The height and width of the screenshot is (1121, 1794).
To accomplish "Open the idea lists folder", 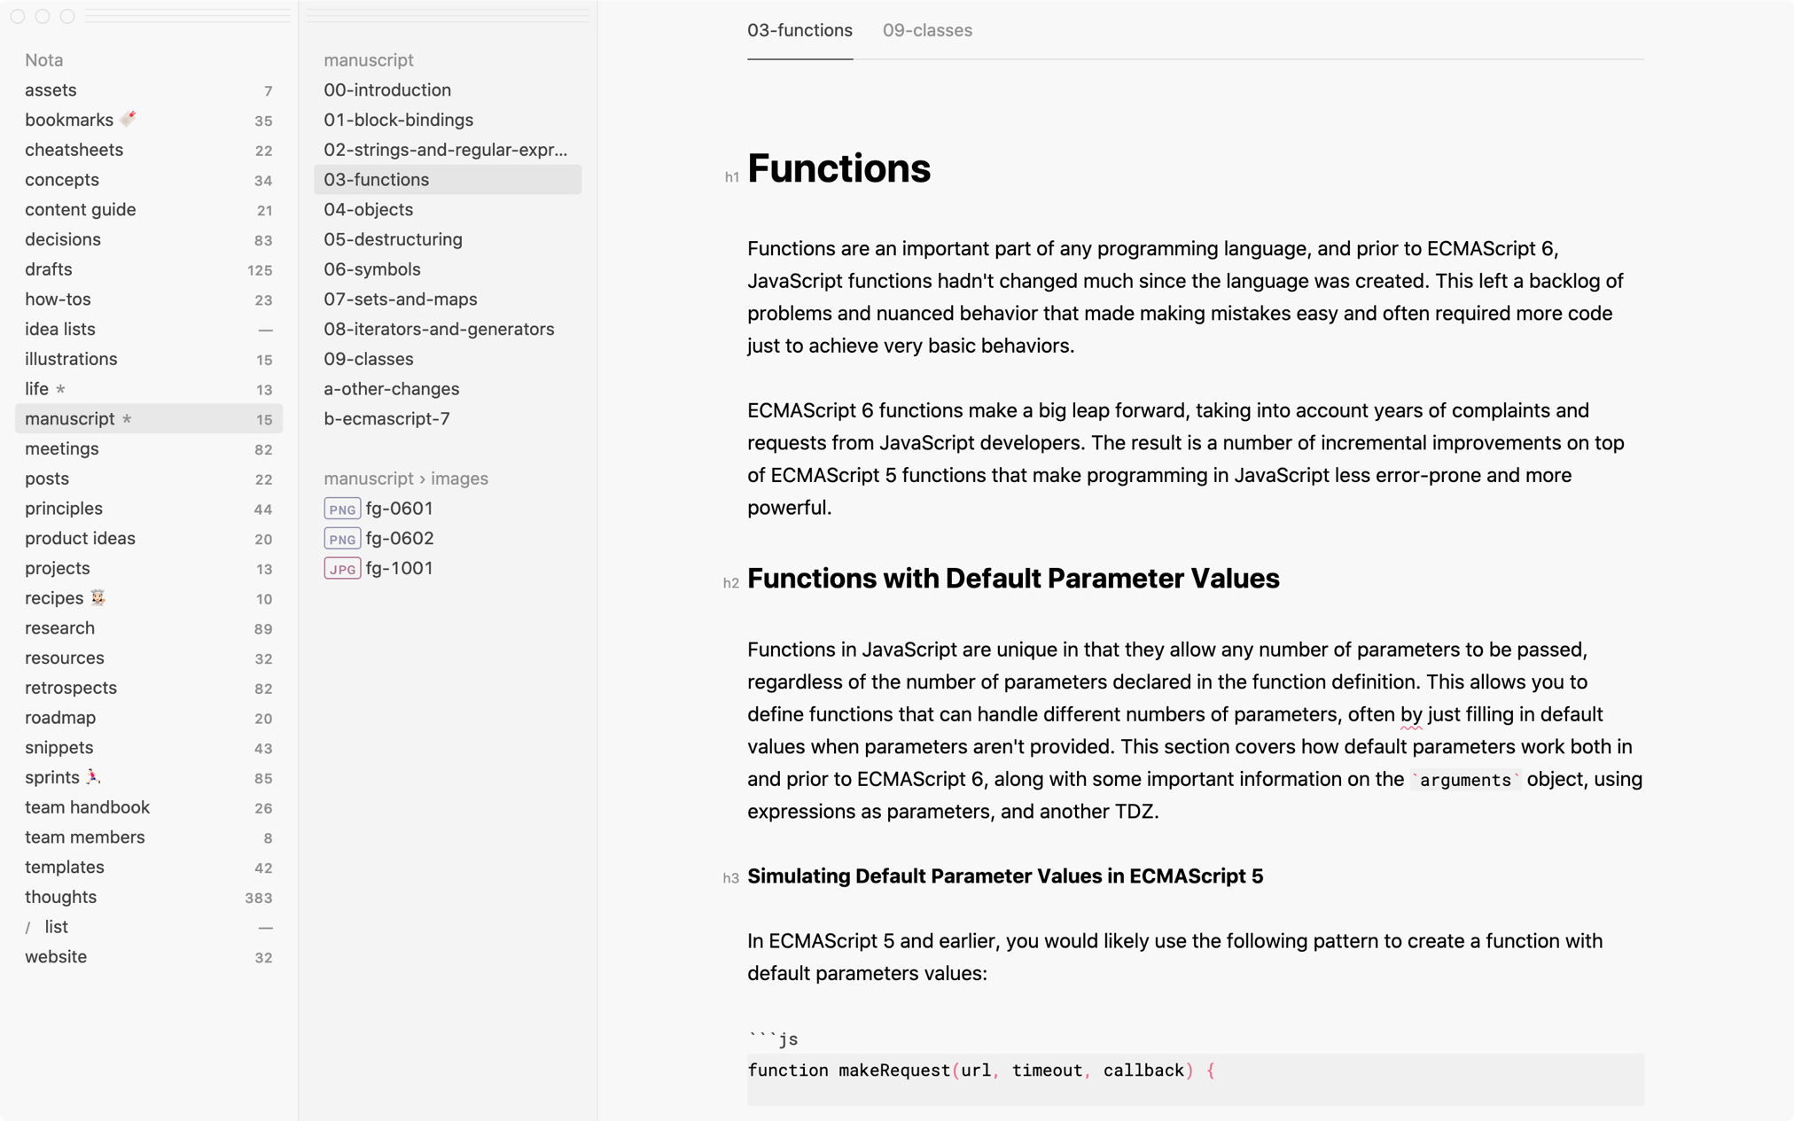I will point(149,330).
